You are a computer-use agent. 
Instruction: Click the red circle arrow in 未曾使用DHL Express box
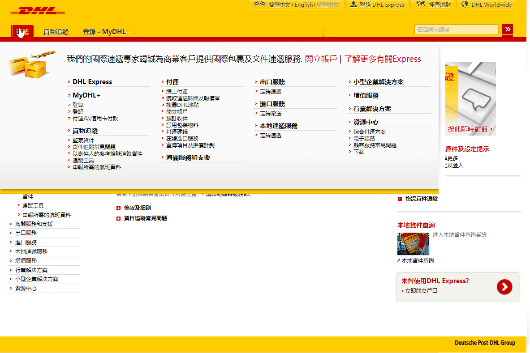pos(504,287)
